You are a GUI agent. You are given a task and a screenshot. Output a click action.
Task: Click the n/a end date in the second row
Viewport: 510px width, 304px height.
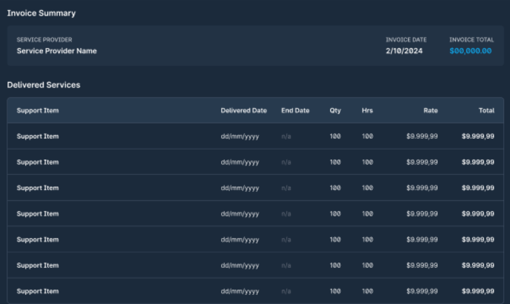pyautogui.click(x=286, y=162)
